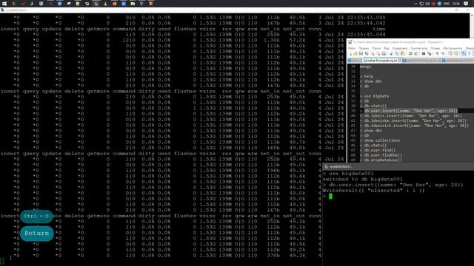Open the Вид menu in Notepad++
The image size is (474, 266).
387,48
